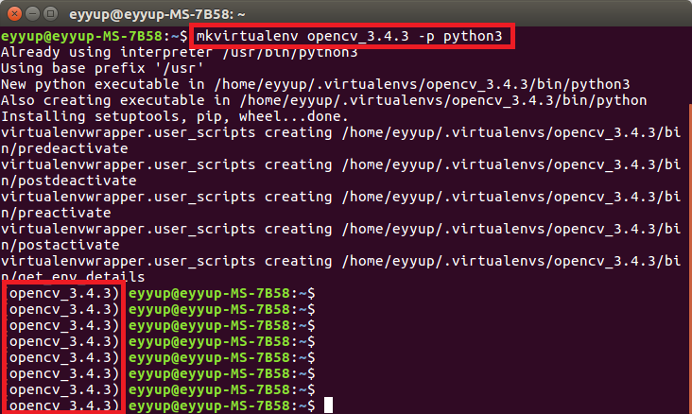This screenshot has width=692, height=414.
Task: Click the mkvirtualenv opencv_3.4.3 -p python3 command
Action: click(x=349, y=36)
